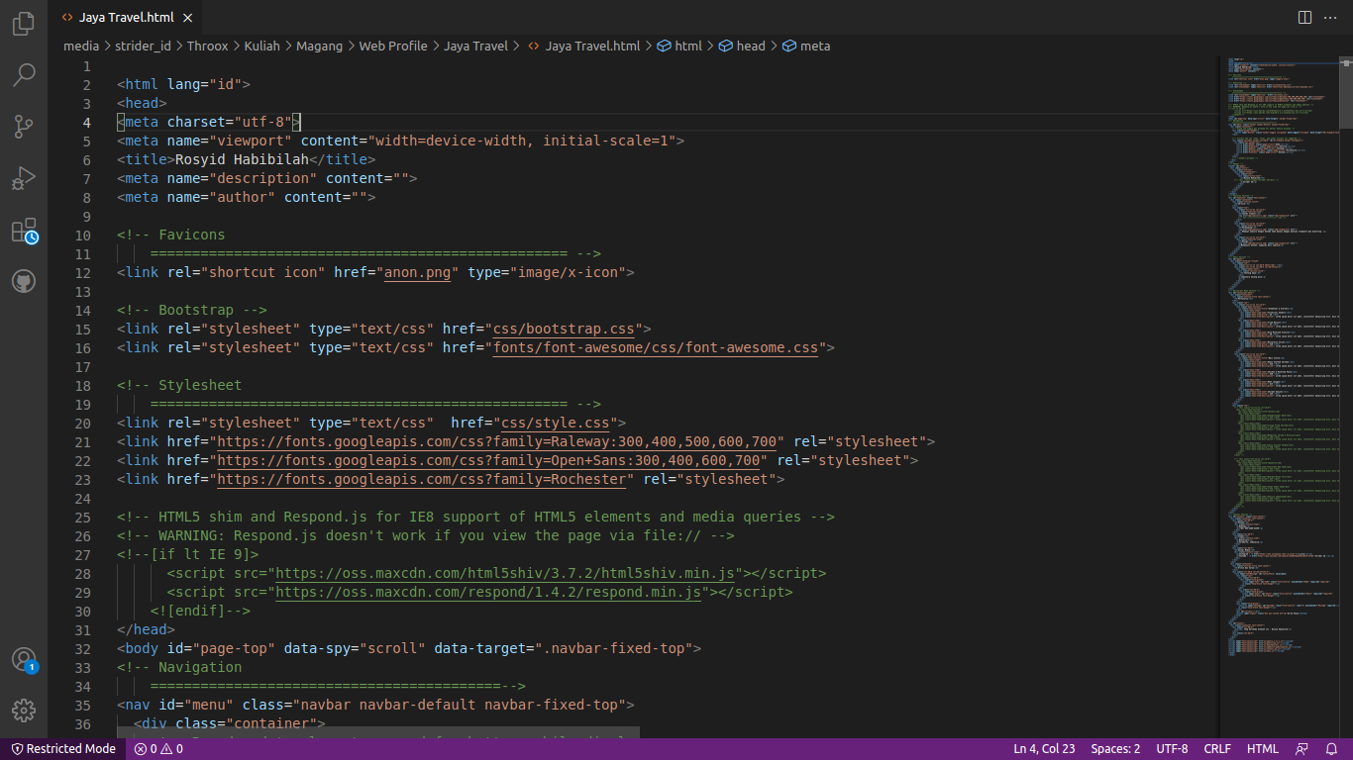Image resolution: width=1353 pixels, height=760 pixels.
Task: Open the Manage gear settings icon
Action: [x=24, y=711]
